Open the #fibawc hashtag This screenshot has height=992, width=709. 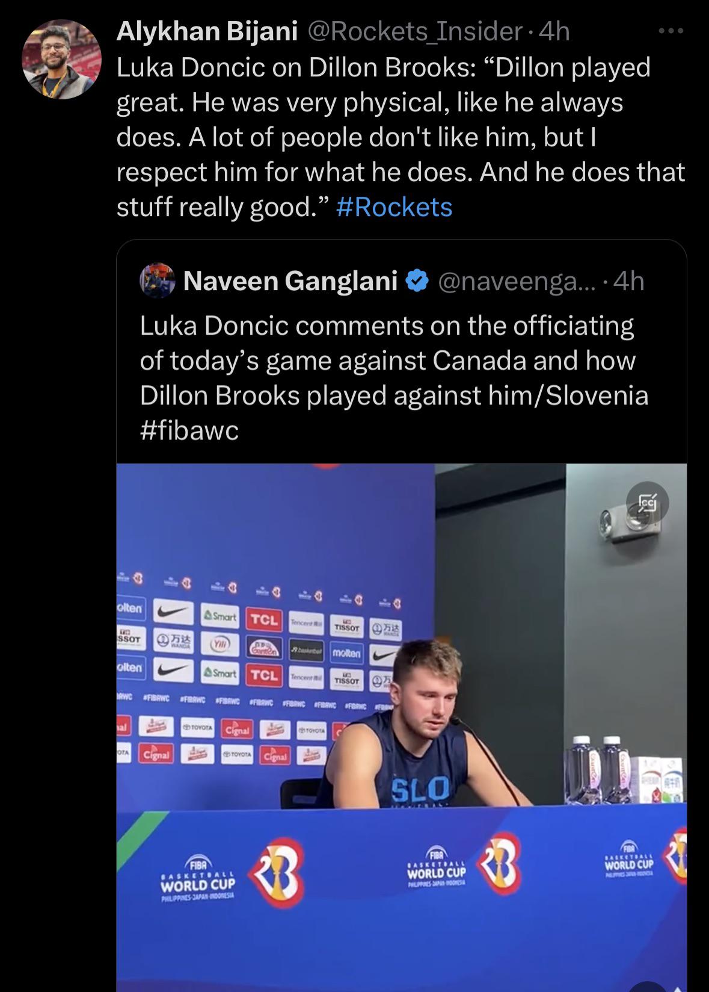(189, 430)
